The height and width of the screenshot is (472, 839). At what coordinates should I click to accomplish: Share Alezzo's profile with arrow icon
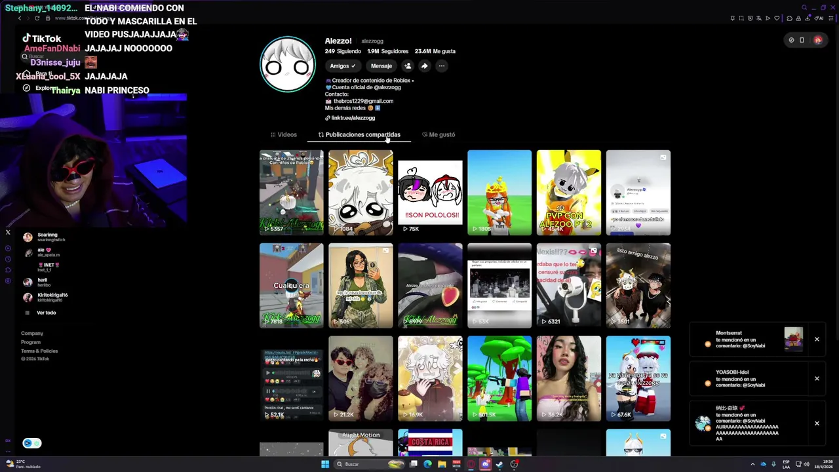[x=425, y=66]
